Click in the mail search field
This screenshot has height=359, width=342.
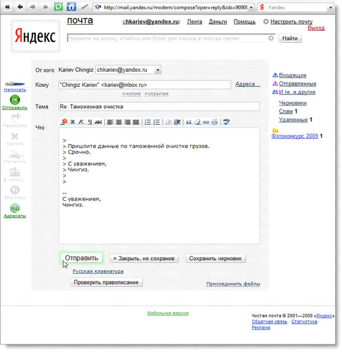point(168,38)
